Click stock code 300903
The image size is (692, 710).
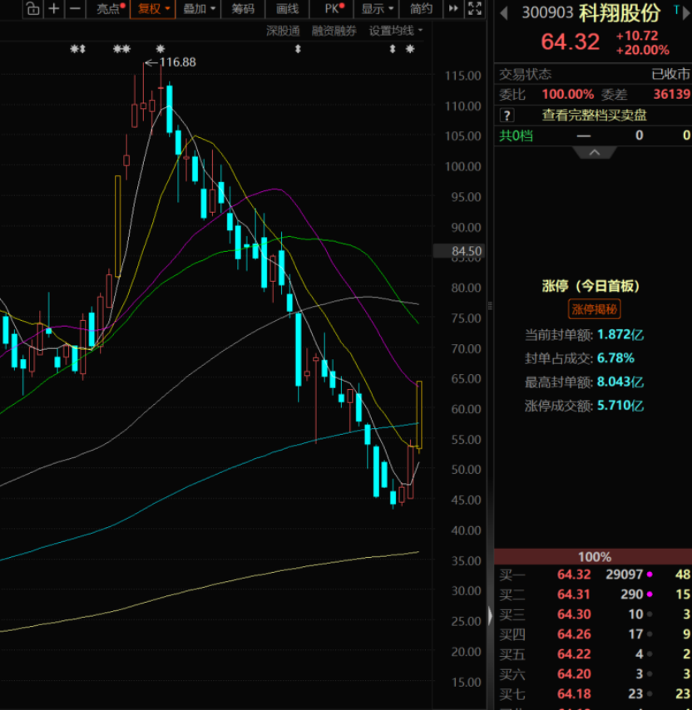coord(547,12)
